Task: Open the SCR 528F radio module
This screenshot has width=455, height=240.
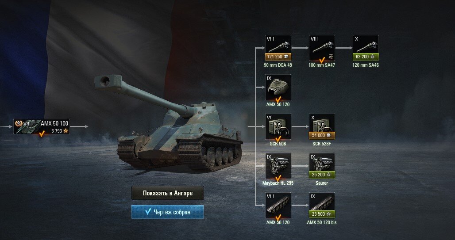Action: pyautogui.click(x=322, y=127)
